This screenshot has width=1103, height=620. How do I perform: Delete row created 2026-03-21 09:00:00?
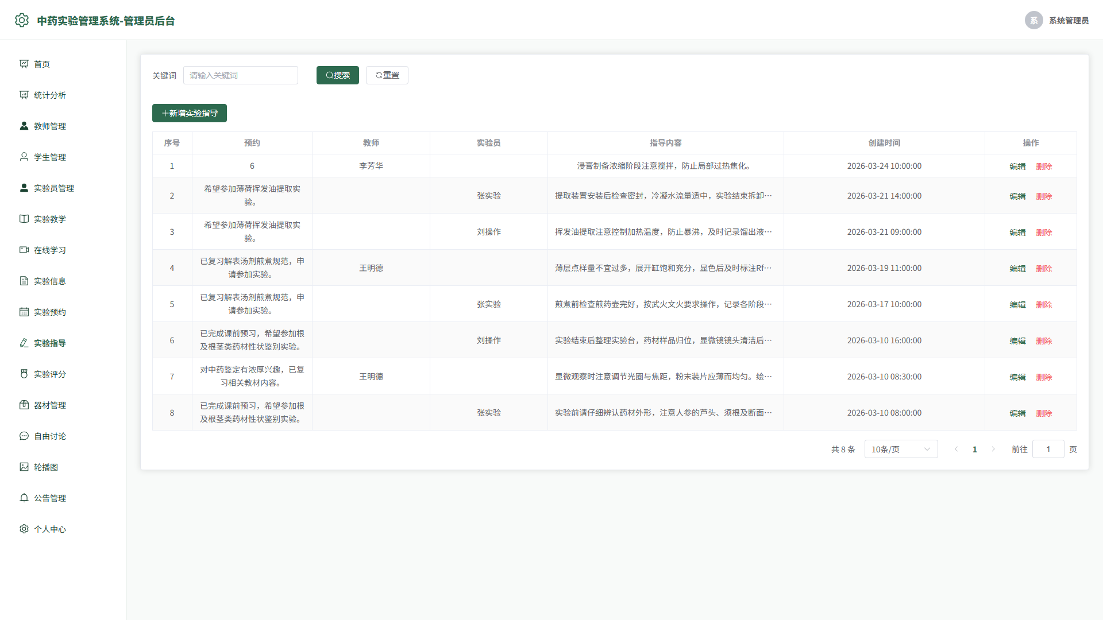point(1044,232)
